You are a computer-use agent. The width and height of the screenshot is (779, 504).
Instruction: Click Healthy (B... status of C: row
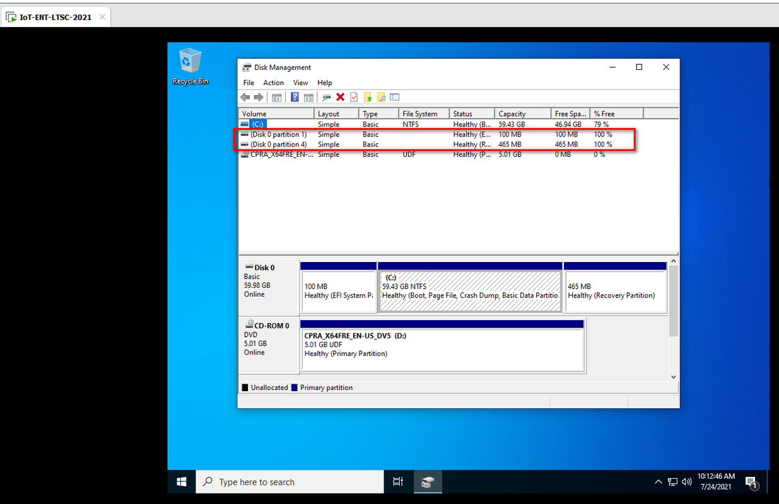pyautogui.click(x=473, y=125)
